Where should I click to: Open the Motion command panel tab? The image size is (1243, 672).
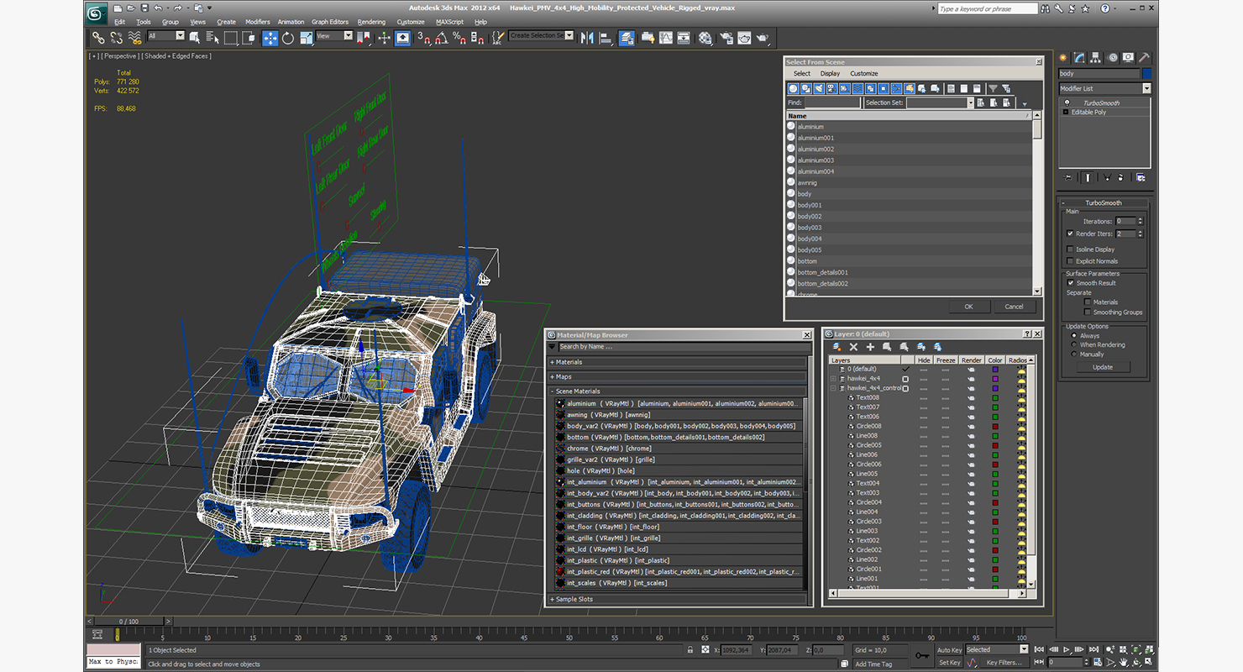click(1113, 58)
